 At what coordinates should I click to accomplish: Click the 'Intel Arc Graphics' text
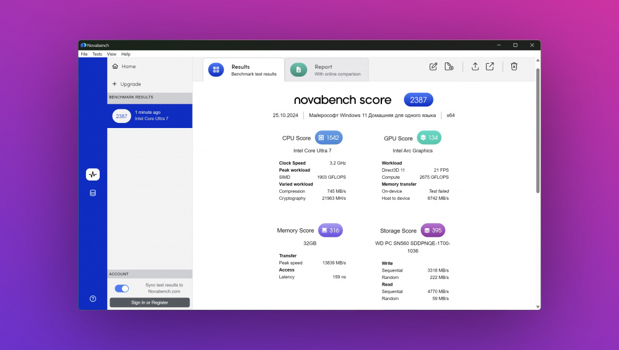pos(412,151)
